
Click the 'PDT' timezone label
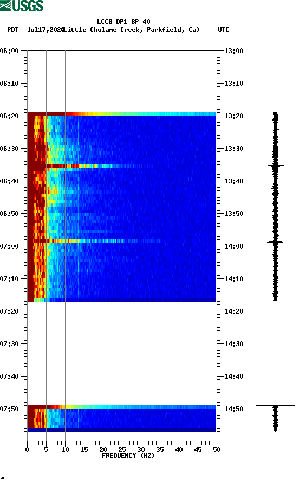(x=13, y=30)
